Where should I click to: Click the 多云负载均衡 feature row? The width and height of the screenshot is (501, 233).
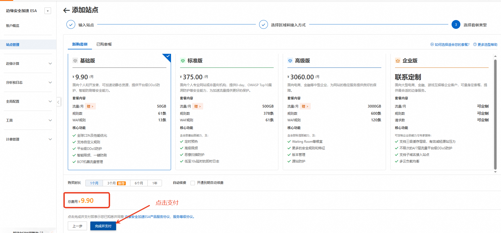tap(407, 161)
